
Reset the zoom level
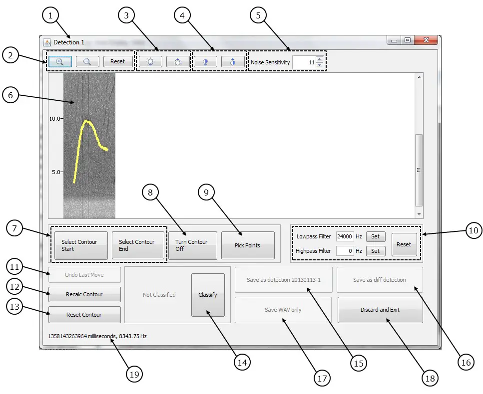coord(118,61)
